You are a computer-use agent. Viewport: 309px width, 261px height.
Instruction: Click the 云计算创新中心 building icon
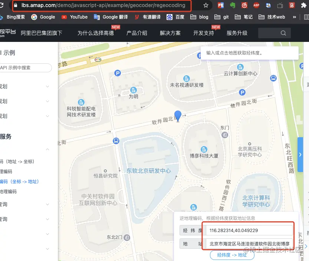[240, 67]
